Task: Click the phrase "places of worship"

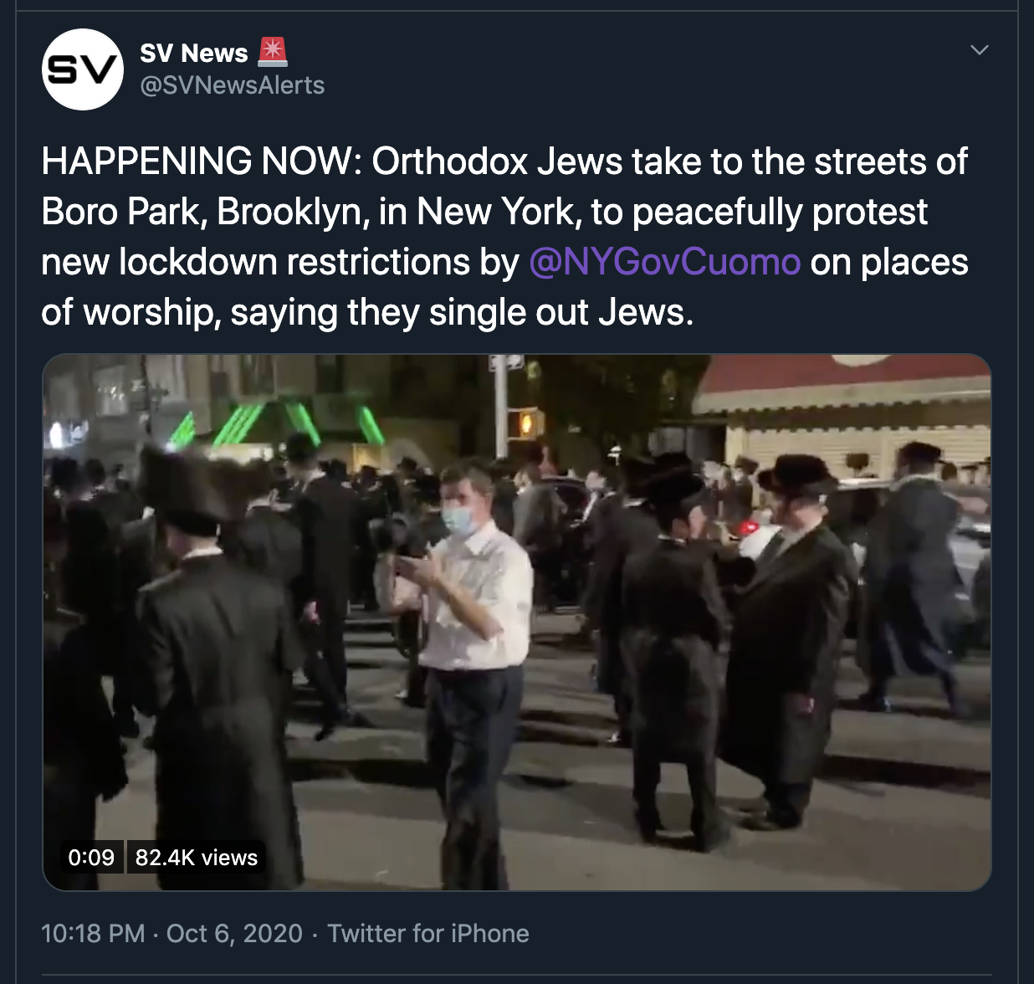Action: point(914,262)
